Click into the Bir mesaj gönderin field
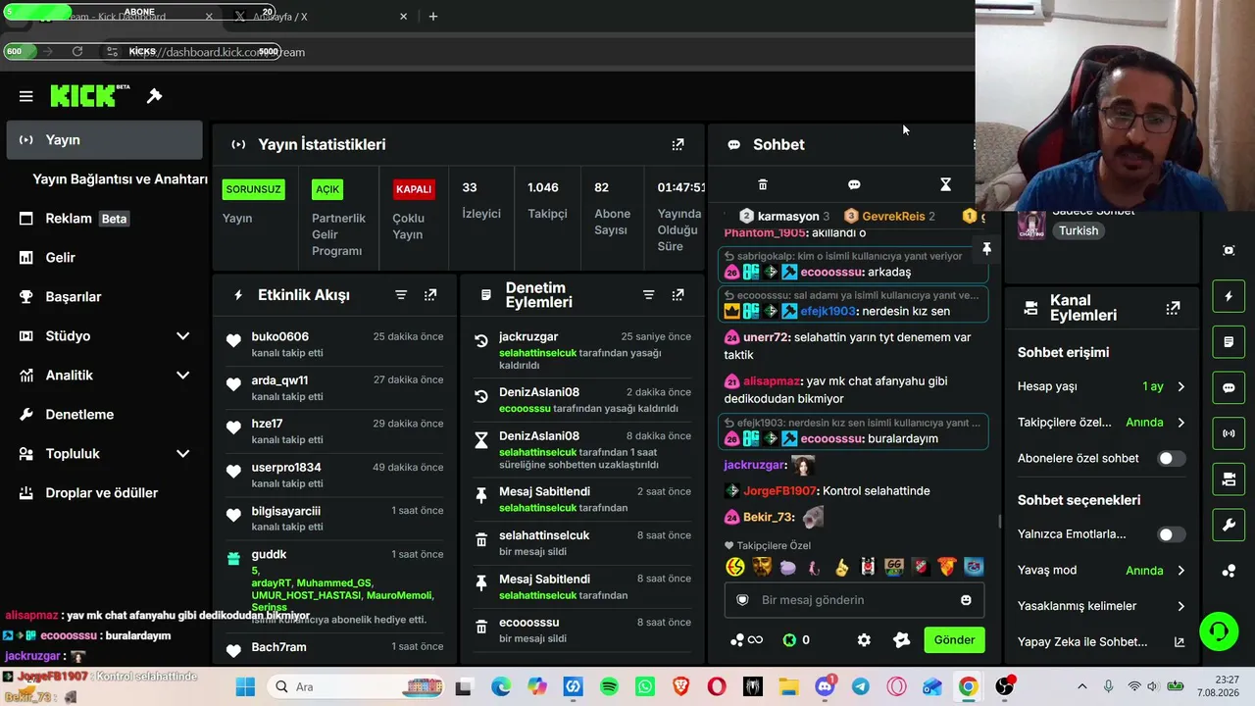1255x706 pixels. click(854, 600)
